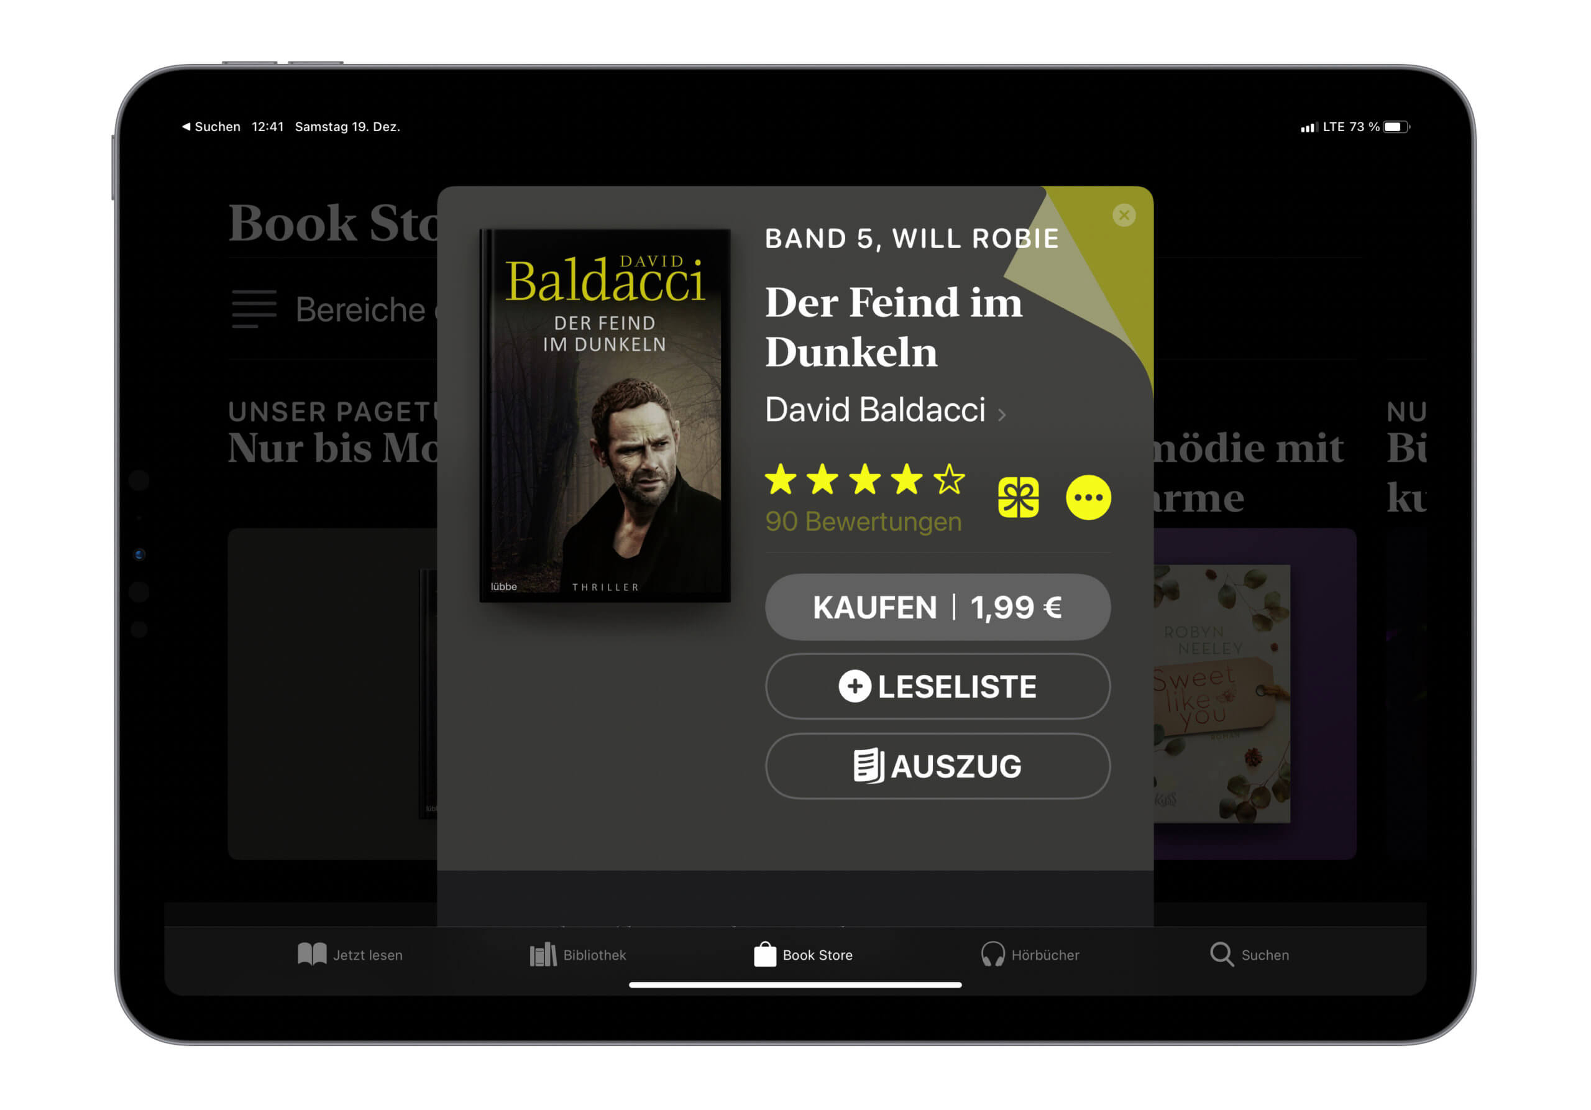Tap the plus icon on Leseliste button
1591x1110 pixels.
[x=855, y=687]
